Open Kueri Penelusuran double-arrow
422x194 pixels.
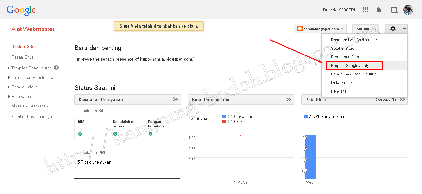click(x=289, y=100)
